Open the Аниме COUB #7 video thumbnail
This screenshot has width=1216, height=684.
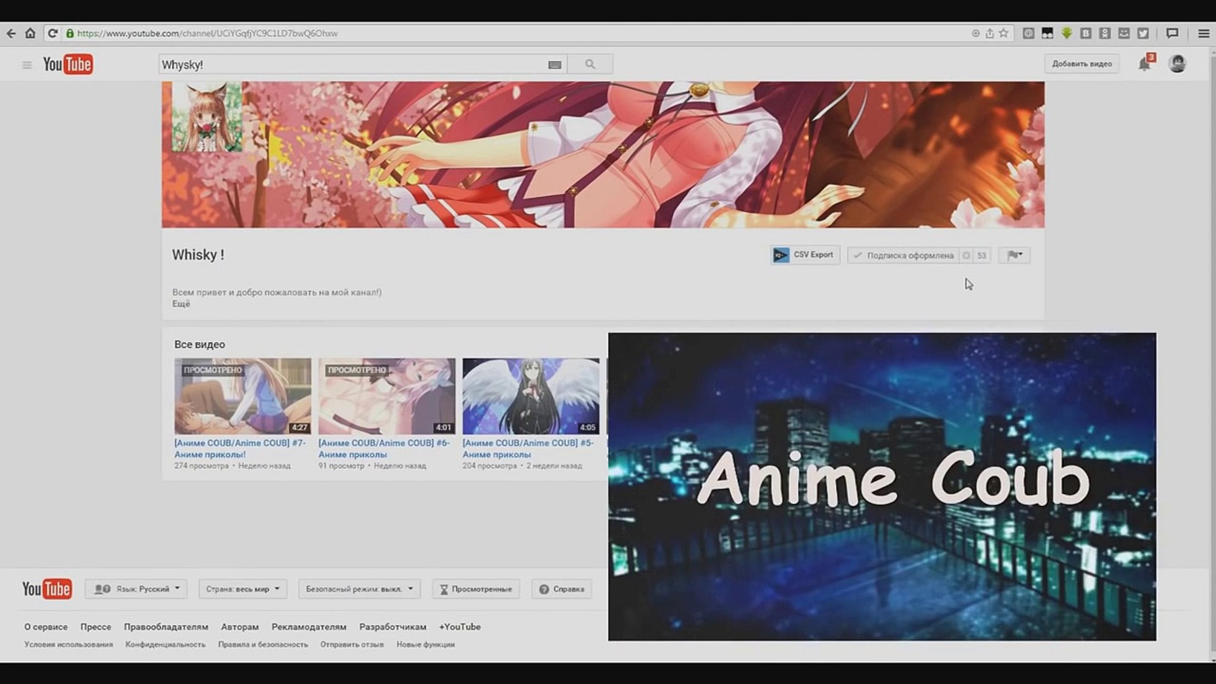click(x=243, y=396)
